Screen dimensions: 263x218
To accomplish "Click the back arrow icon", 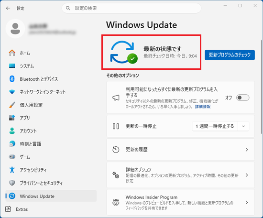I will 8,8.
